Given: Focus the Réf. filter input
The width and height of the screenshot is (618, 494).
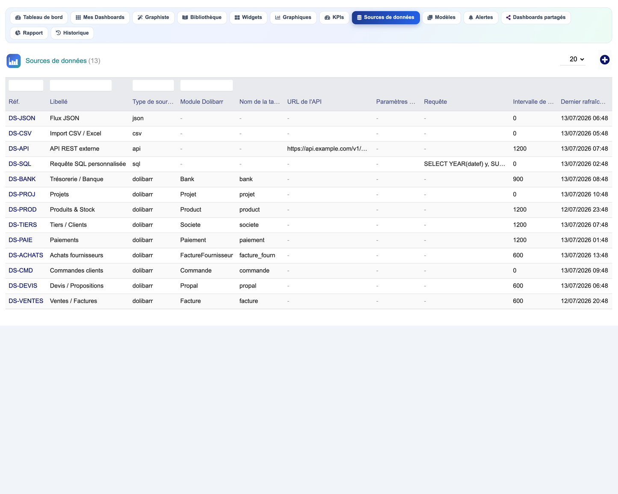Looking at the screenshot, I should coord(26,85).
